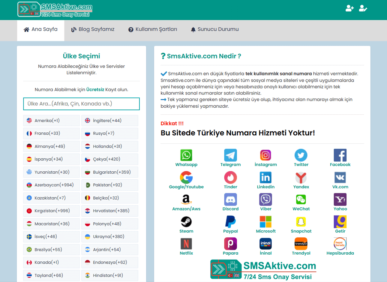Pick Kırgızistan(+996) country option
387x282 pixels.
coord(51,211)
